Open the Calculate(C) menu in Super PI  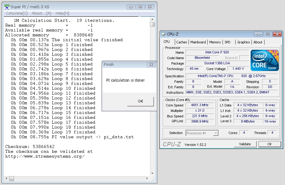(17, 13)
